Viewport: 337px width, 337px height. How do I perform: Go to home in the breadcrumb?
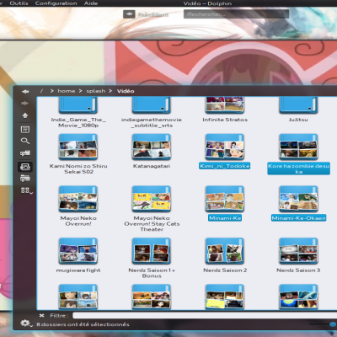(x=67, y=91)
